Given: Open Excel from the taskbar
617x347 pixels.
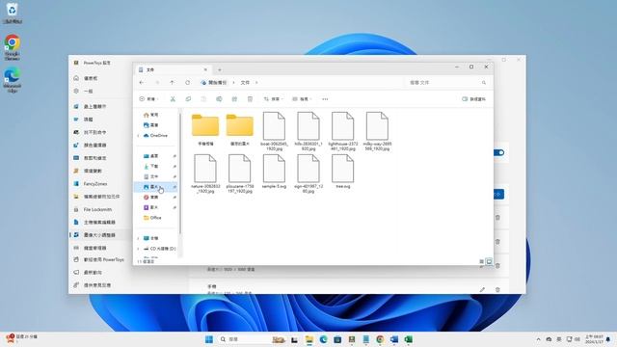Looking at the screenshot, I should (x=408, y=339).
